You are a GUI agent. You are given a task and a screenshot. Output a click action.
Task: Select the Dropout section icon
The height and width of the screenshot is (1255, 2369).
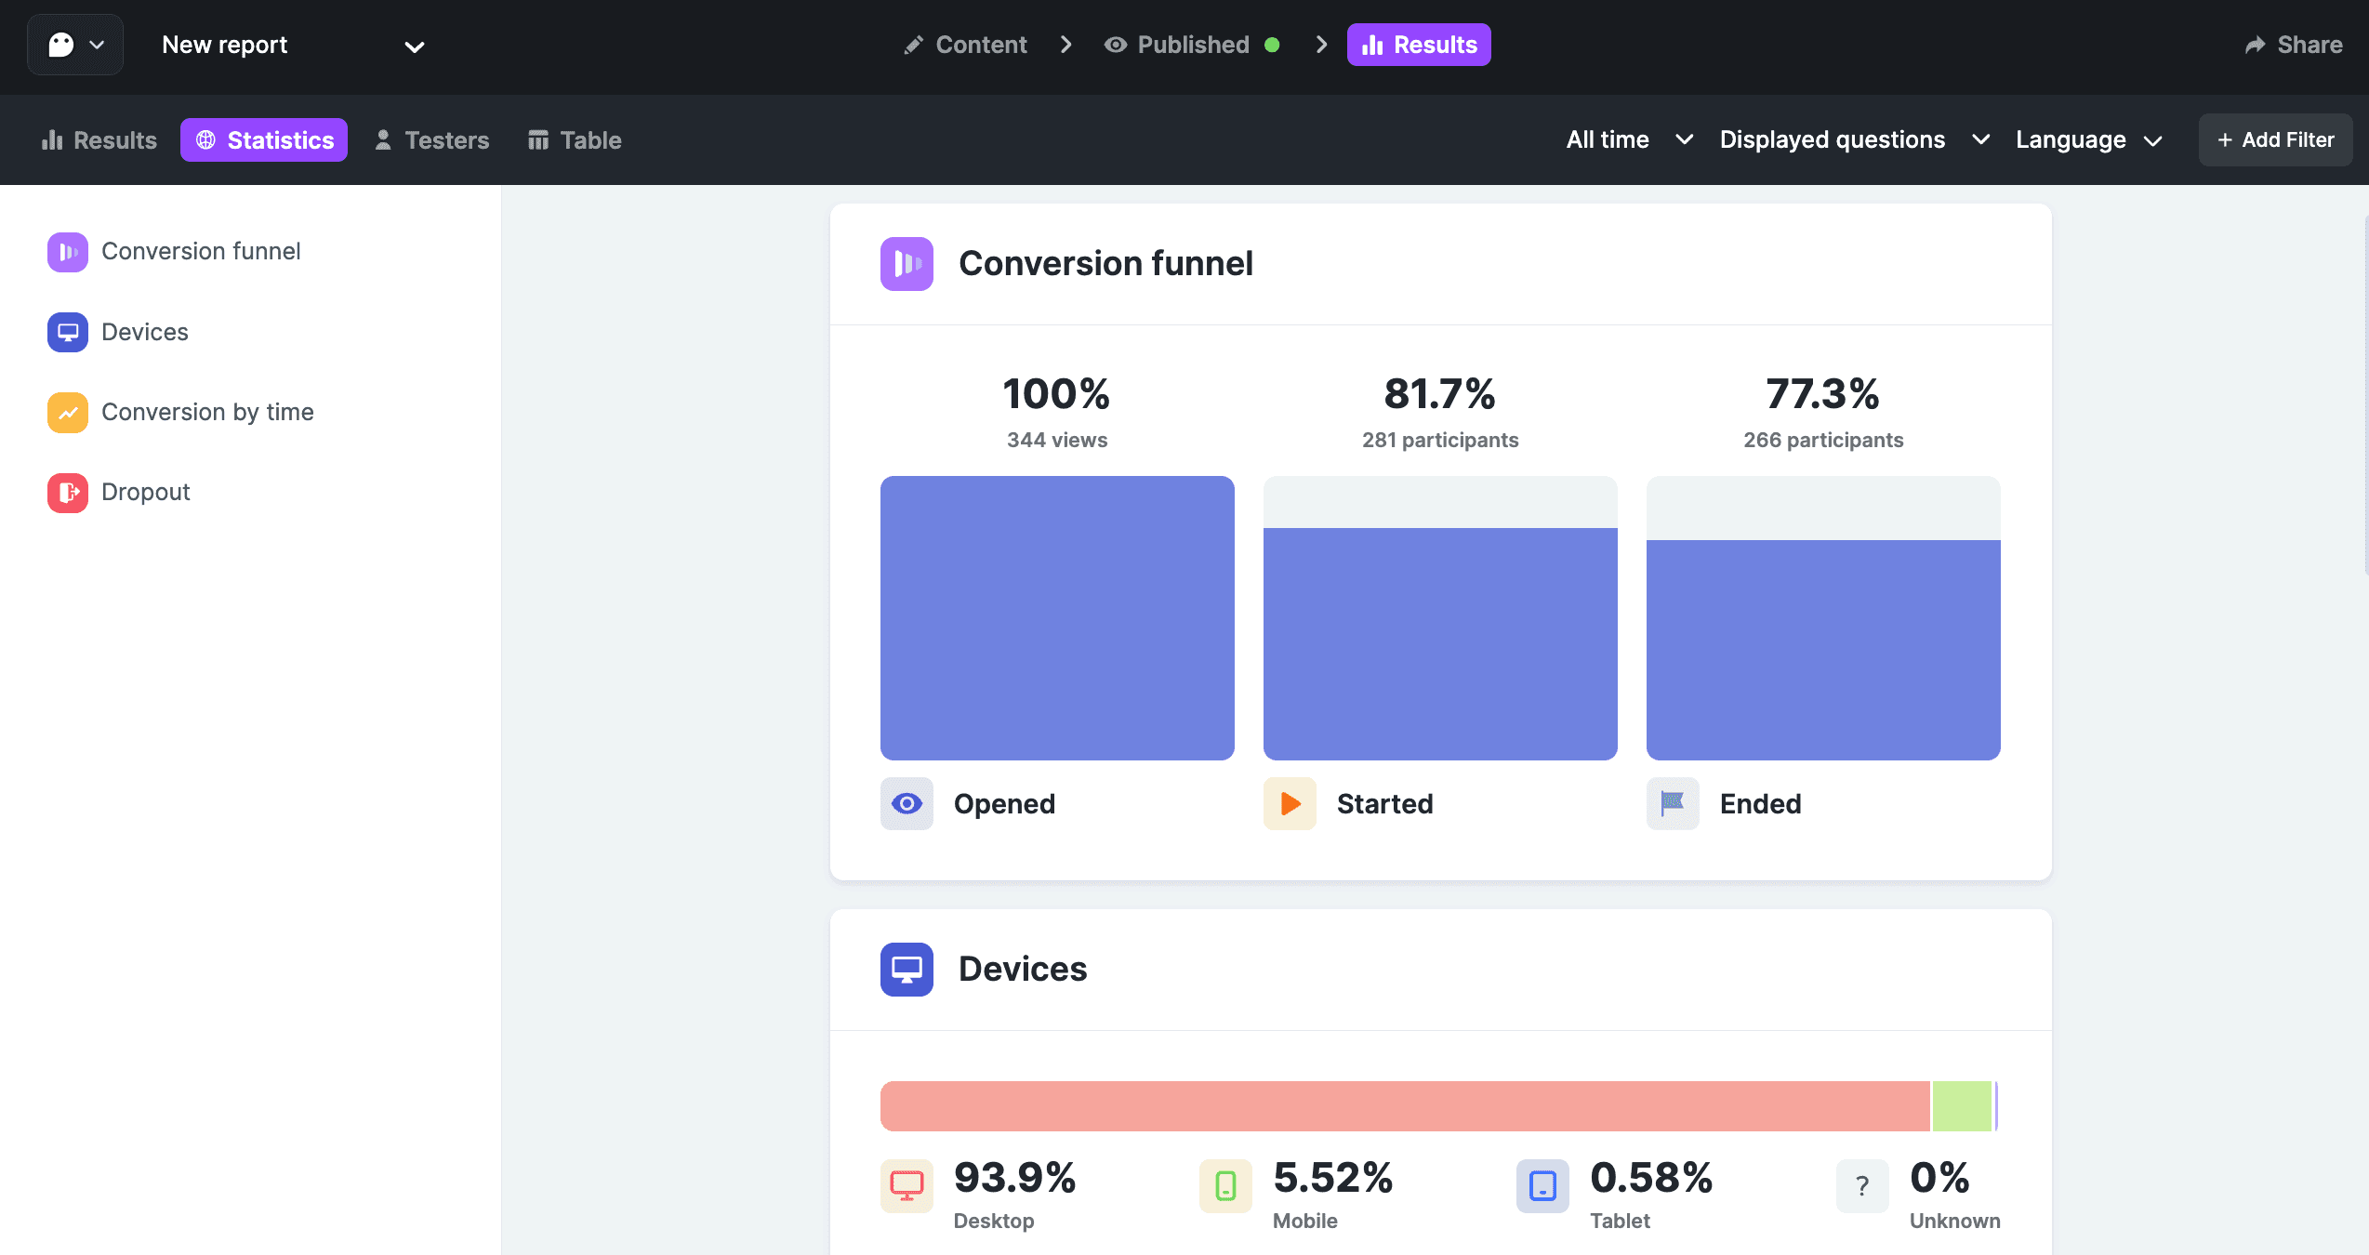coord(66,492)
